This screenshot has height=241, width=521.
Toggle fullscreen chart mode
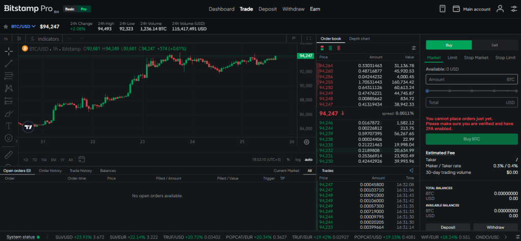point(309,39)
